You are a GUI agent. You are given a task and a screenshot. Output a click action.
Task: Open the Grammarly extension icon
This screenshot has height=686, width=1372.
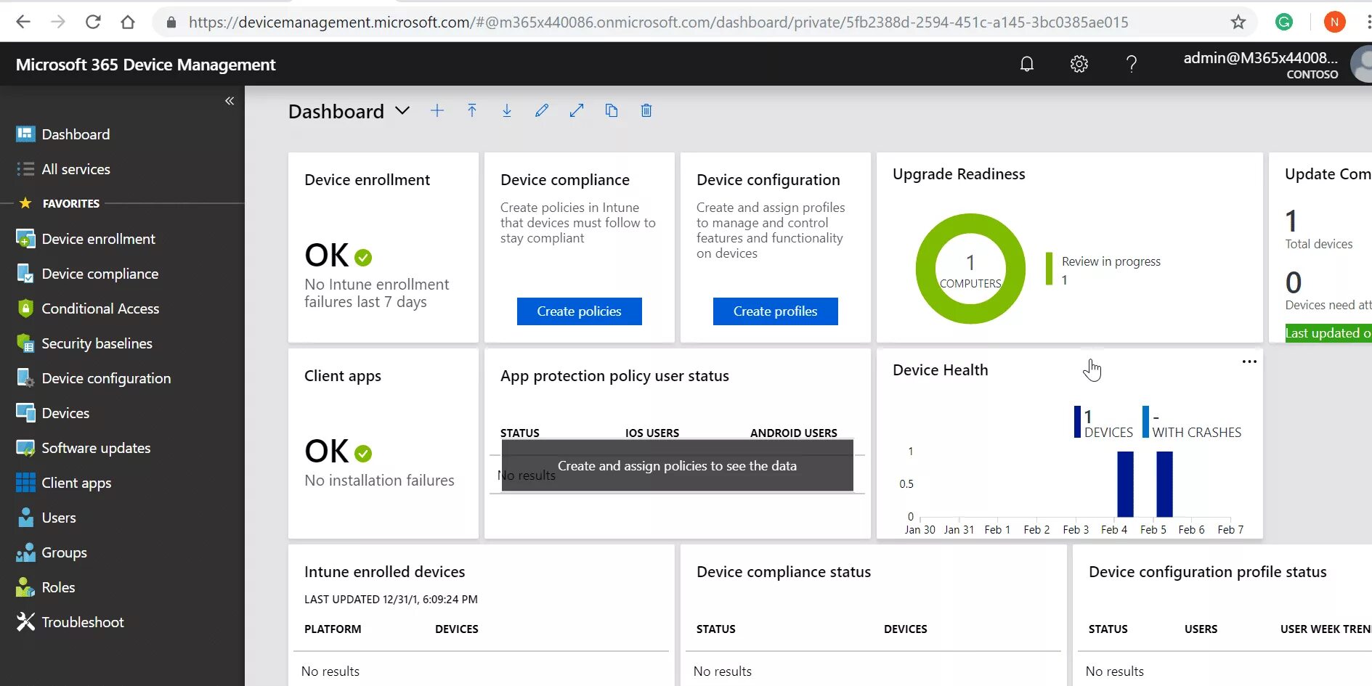point(1284,23)
